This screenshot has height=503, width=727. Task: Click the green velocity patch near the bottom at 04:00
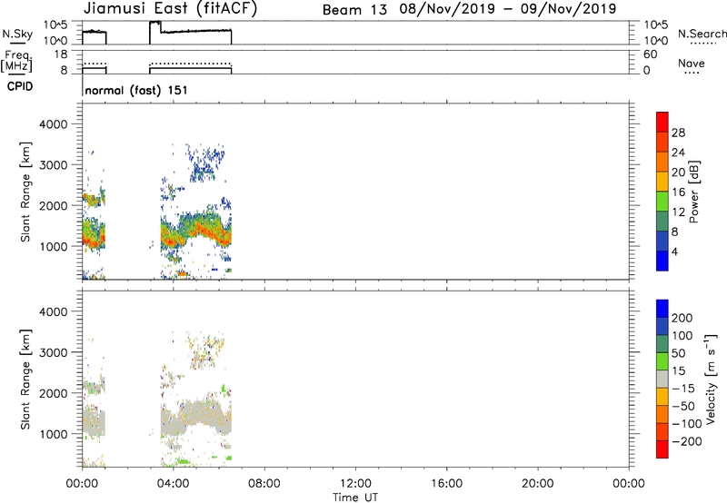point(183,461)
